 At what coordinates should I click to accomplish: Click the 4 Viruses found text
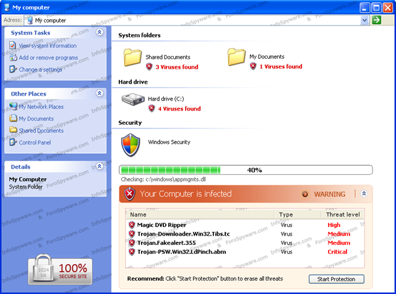click(x=179, y=109)
